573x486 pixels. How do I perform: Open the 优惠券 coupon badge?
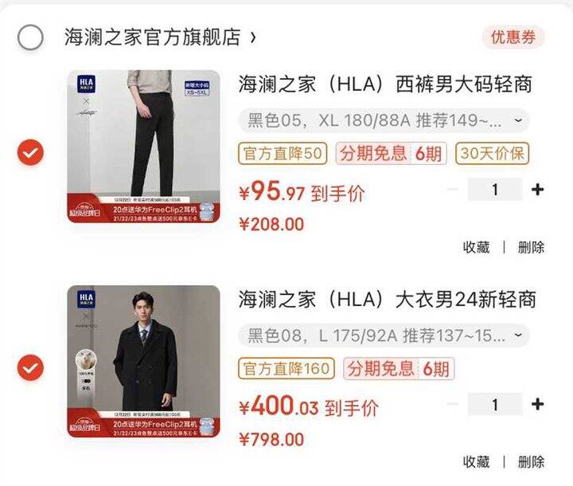click(513, 37)
